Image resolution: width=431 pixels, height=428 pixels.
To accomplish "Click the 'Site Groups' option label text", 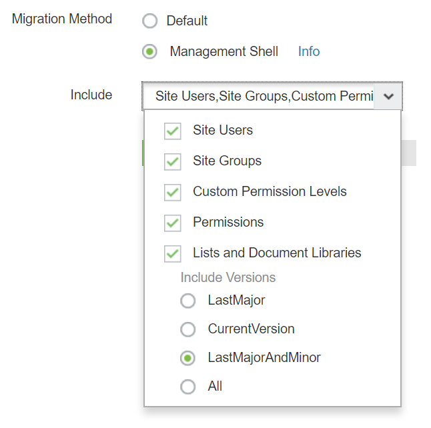I will pyautogui.click(x=227, y=161).
